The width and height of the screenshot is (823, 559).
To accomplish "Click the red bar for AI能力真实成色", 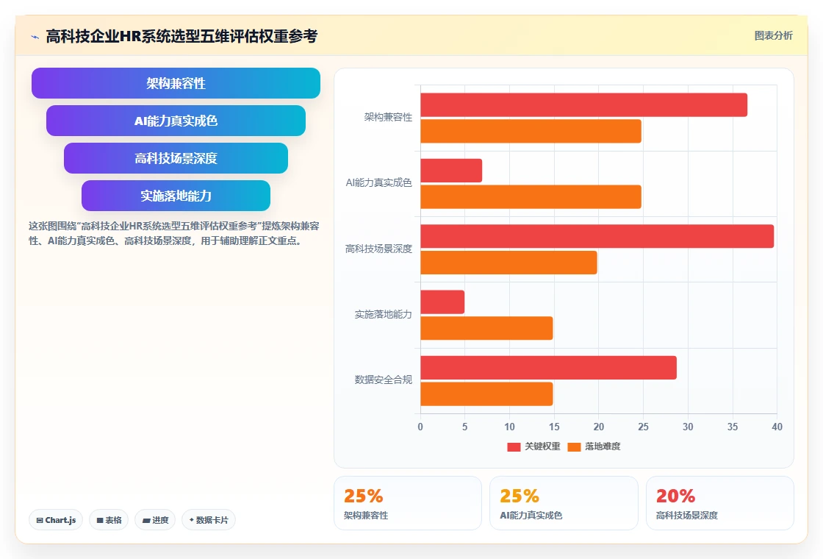I will click(451, 171).
